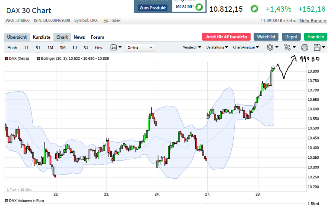
Task: Follow the Mehr Kurse link
Action: pyautogui.click(x=313, y=21)
